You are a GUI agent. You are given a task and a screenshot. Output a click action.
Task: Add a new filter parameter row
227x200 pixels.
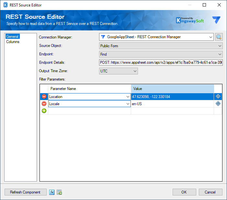click(x=44, y=111)
